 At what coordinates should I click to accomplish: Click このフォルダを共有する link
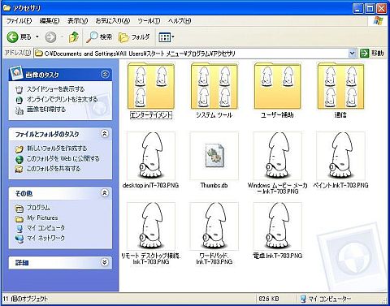point(54,169)
